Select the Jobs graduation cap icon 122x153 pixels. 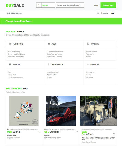click(49, 44)
